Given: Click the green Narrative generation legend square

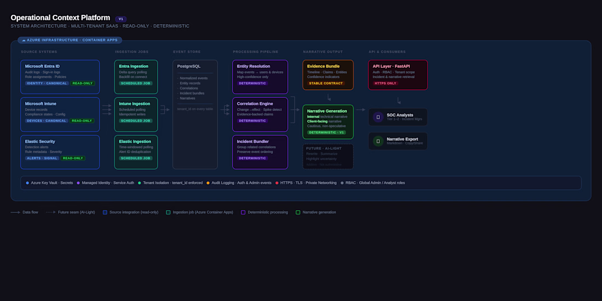Looking at the screenshot, I should (x=298, y=212).
